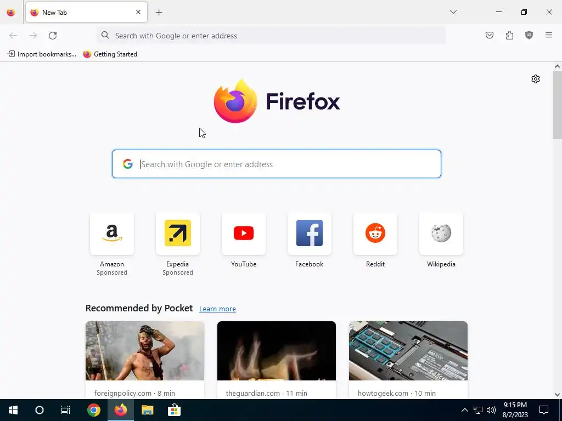The image size is (562, 421).
Task: Launch Chrome from the taskbar
Action: 94,410
